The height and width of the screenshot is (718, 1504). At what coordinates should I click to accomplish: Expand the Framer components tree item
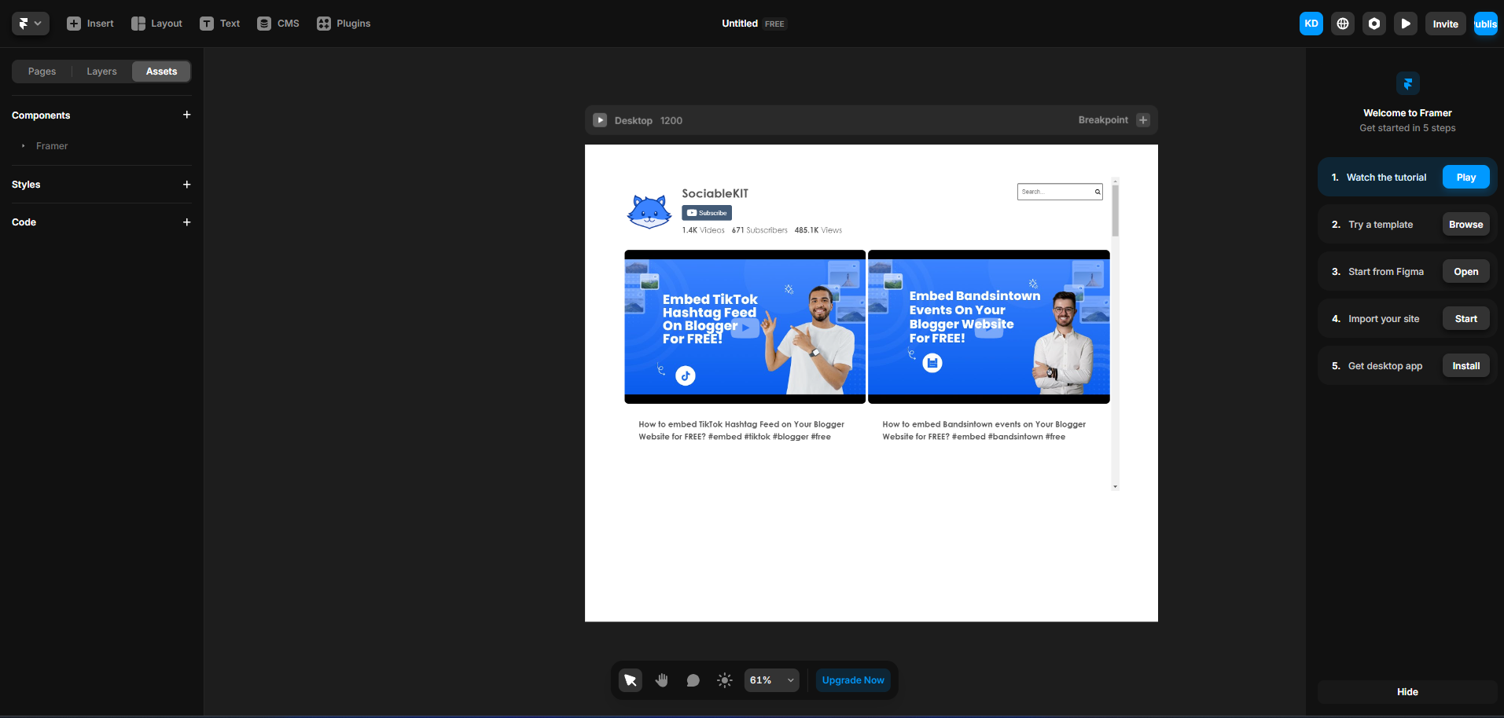(24, 146)
